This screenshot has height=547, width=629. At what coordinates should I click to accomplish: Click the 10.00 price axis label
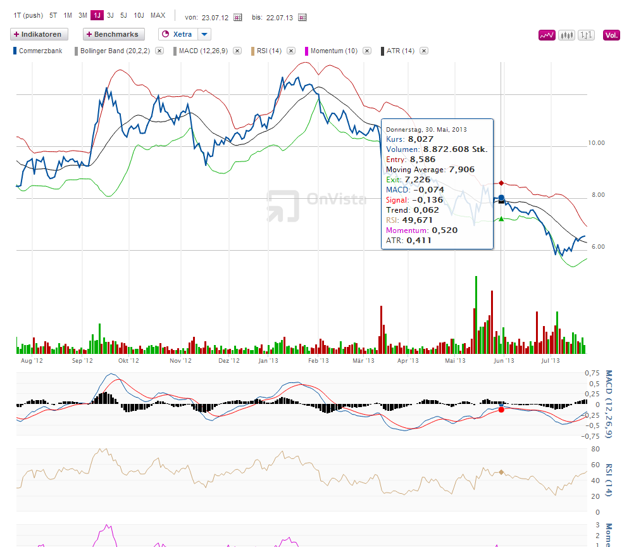click(x=596, y=143)
